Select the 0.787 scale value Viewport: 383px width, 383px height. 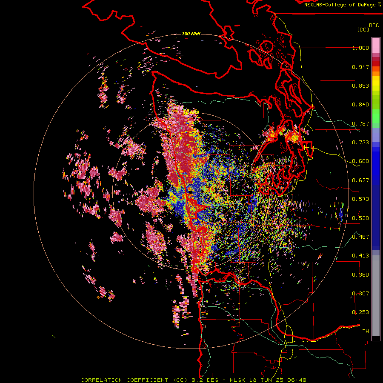pyautogui.click(x=360, y=123)
